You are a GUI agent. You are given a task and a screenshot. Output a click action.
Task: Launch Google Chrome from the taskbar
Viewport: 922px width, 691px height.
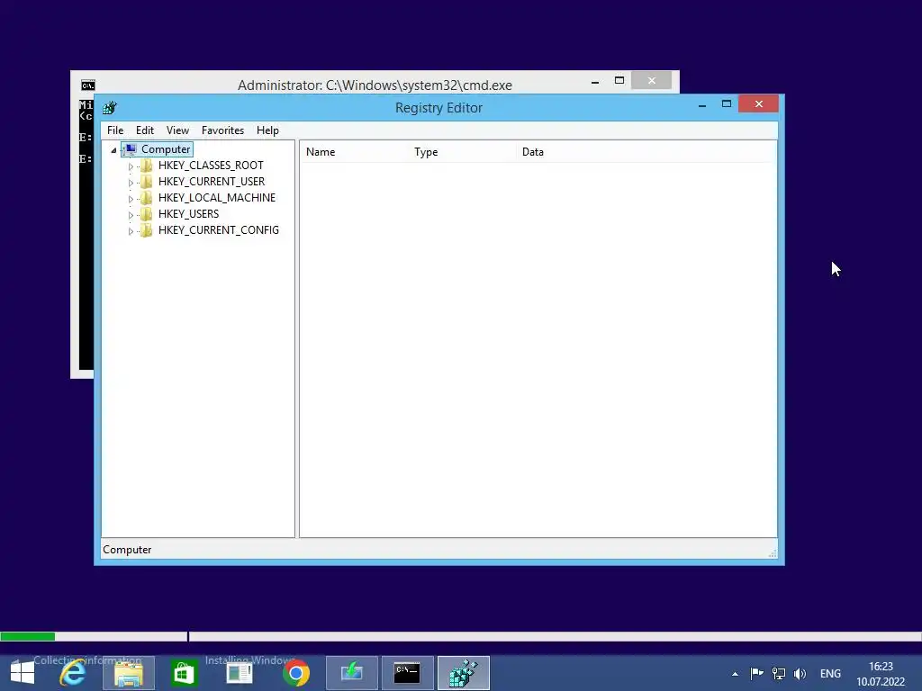point(295,673)
